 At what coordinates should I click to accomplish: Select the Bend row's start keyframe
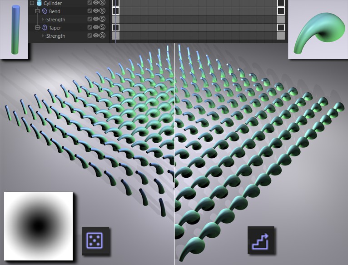[116, 11]
